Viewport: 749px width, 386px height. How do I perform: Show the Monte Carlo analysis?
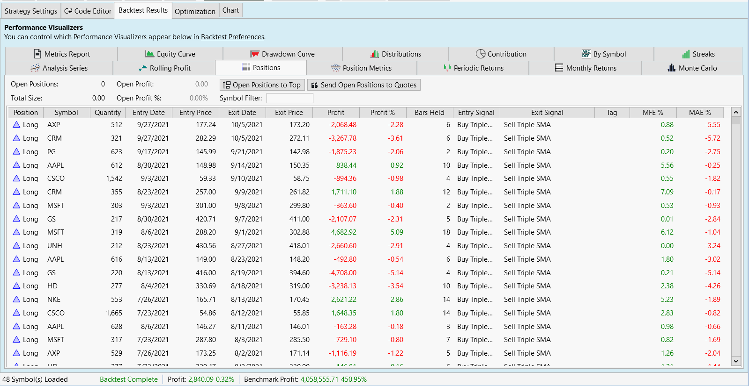692,68
